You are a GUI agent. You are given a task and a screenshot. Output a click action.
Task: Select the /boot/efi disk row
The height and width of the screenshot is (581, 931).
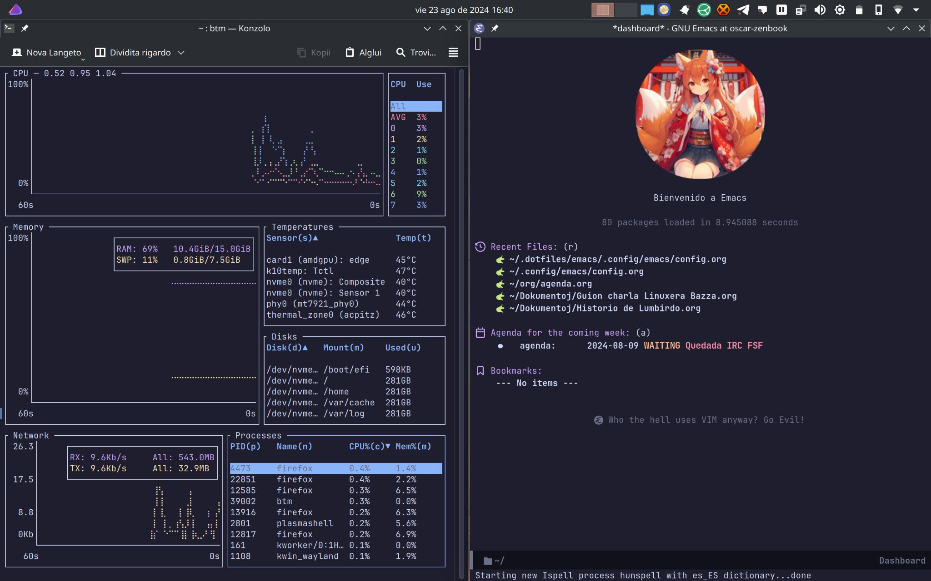(x=354, y=369)
